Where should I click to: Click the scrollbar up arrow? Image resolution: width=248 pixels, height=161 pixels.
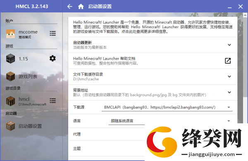tap(245, 15)
